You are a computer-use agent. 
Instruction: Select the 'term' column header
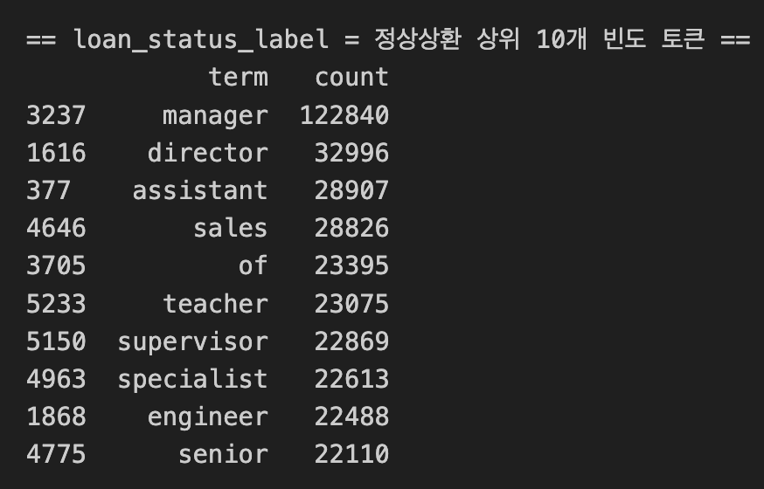point(239,78)
